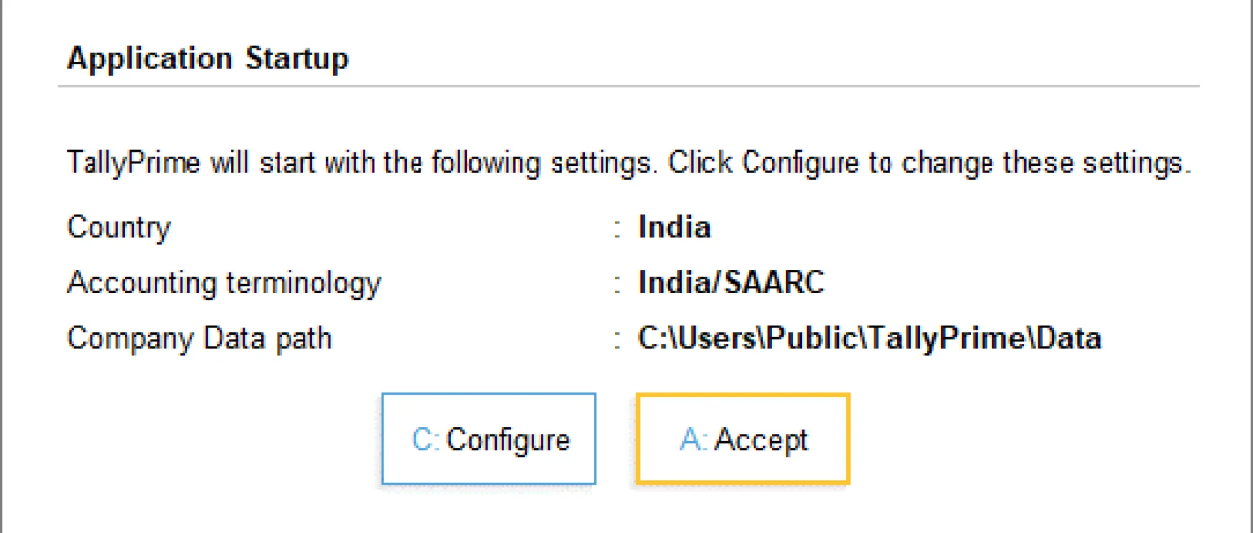Select the Accounting terminology label
Image resolution: width=1253 pixels, height=533 pixels.
tap(224, 283)
